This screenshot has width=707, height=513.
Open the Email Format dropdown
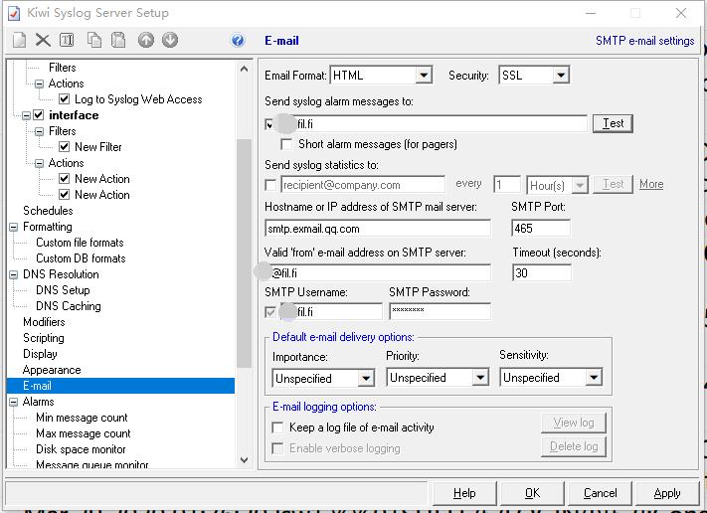tap(424, 76)
